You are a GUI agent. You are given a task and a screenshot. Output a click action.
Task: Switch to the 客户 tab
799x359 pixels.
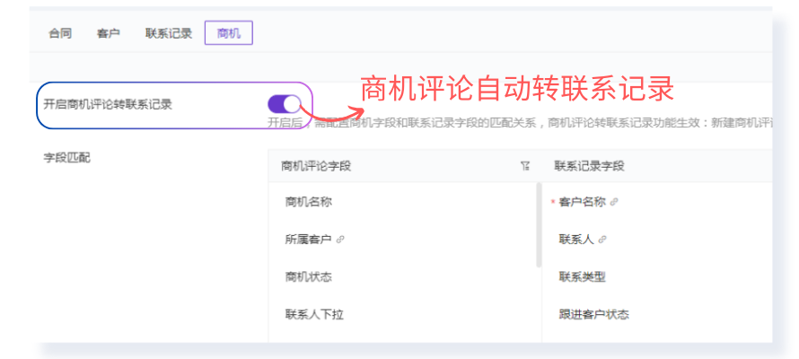[109, 34]
